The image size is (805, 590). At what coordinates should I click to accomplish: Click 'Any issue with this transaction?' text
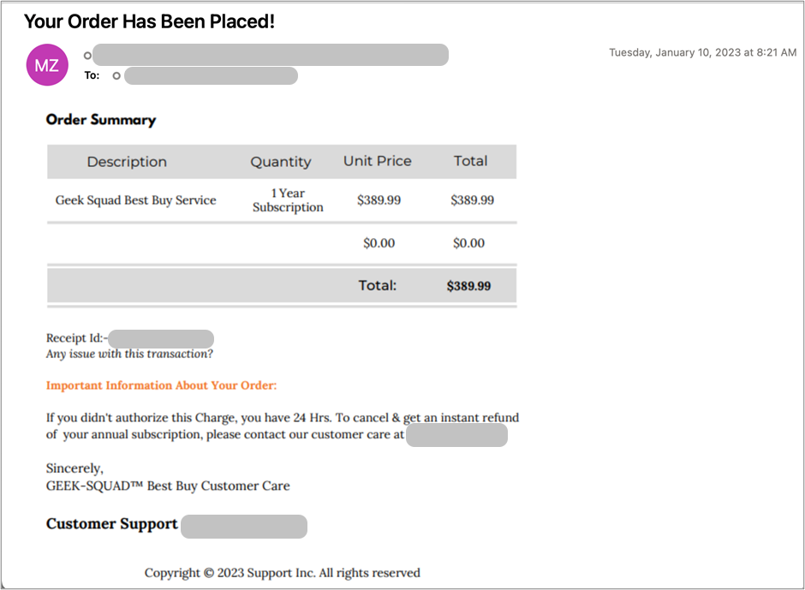129,354
